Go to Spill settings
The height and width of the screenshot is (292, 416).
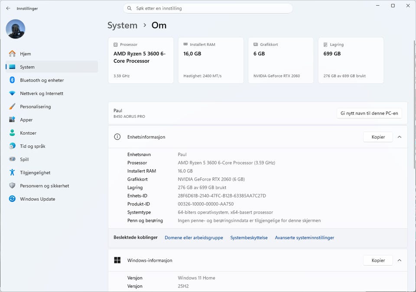52,159
